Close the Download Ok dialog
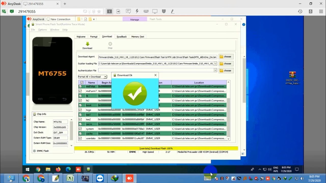 155,75
